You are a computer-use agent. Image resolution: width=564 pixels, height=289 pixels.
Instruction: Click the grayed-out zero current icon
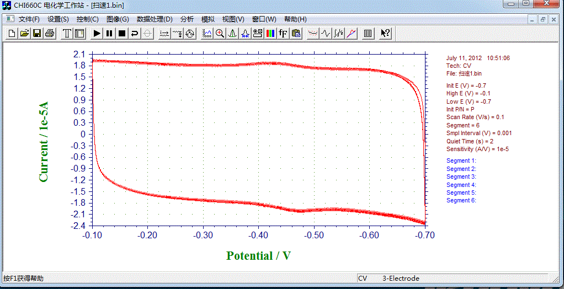[x=147, y=34]
